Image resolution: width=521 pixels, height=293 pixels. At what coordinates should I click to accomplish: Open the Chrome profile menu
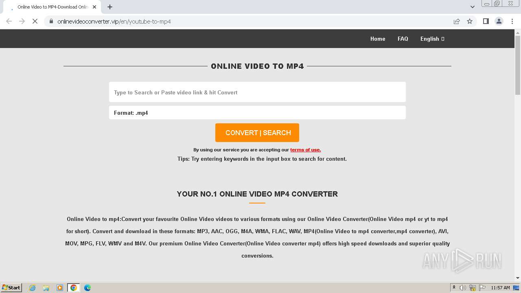pyautogui.click(x=499, y=21)
